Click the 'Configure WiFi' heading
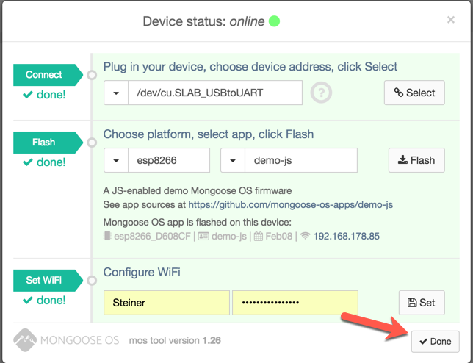 (x=142, y=272)
